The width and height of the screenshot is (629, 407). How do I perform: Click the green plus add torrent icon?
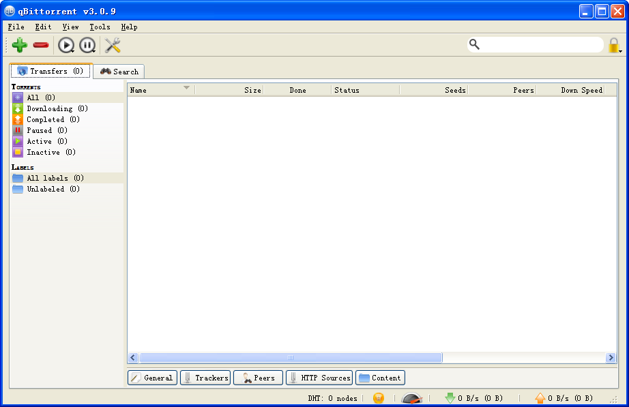(20, 46)
